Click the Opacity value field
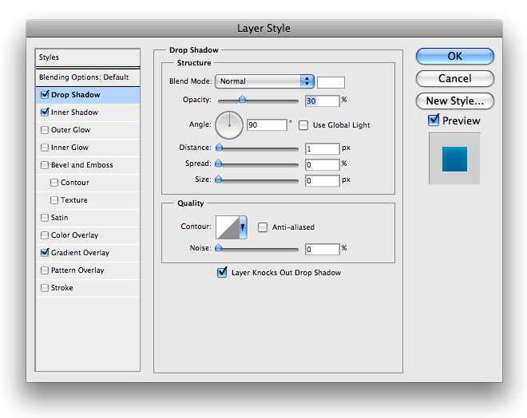The image size is (527, 418). pyautogui.click(x=323, y=101)
